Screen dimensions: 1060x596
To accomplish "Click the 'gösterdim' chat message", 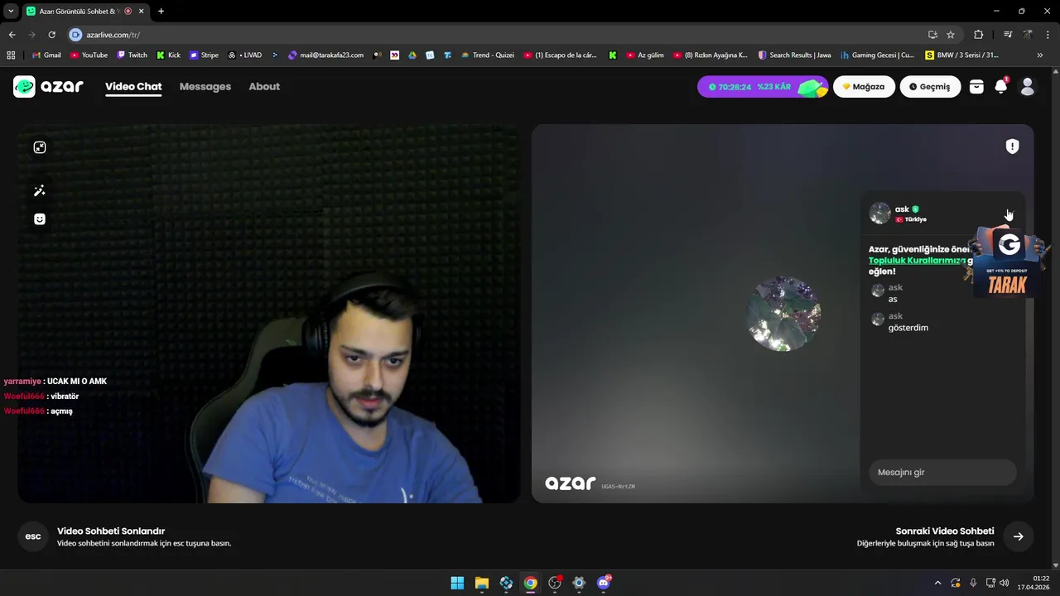I will [908, 328].
